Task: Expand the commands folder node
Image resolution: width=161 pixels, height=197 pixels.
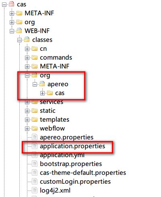Action: (27, 58)
